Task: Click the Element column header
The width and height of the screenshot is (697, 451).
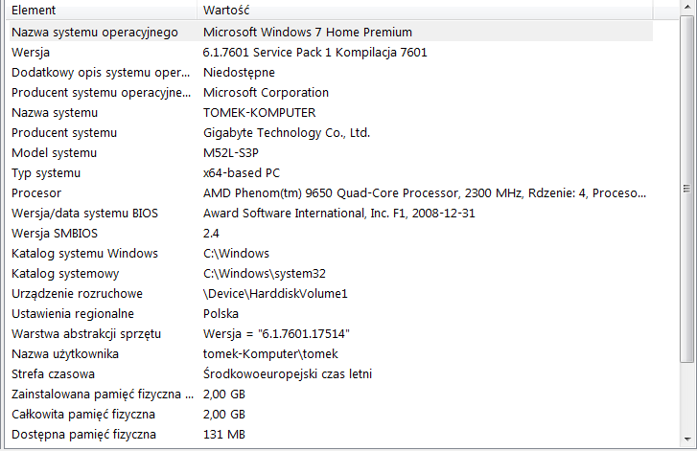Action: click(x=102, y=10)
